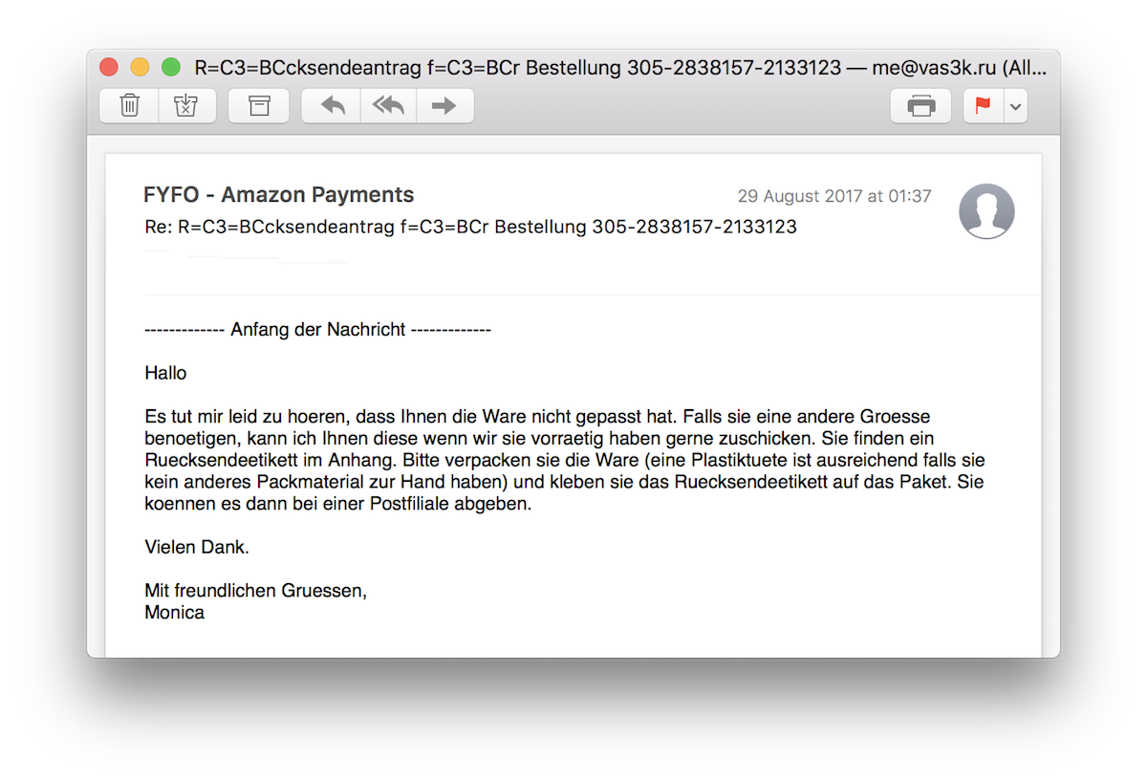The height and width of the screenshot is (782, 1147).
Task: Print the email message
Action: (x=920, y=106)
